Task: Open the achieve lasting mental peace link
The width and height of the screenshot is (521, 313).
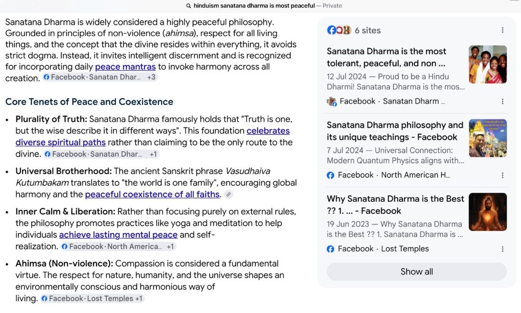Action: click(119, 235)
